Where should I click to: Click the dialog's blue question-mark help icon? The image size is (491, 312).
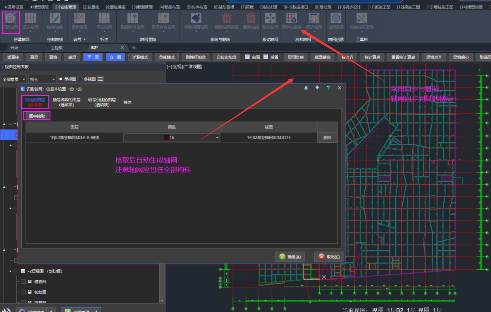[328, 88]
